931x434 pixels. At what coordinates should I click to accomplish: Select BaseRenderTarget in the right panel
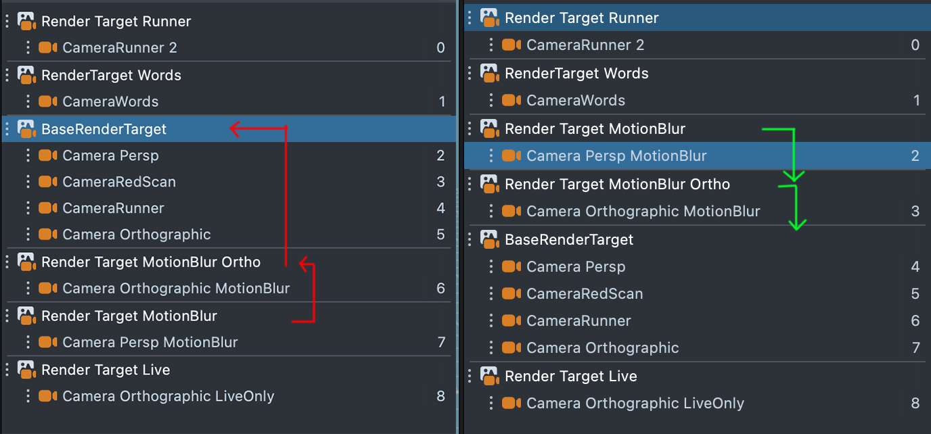click(569, 240)
